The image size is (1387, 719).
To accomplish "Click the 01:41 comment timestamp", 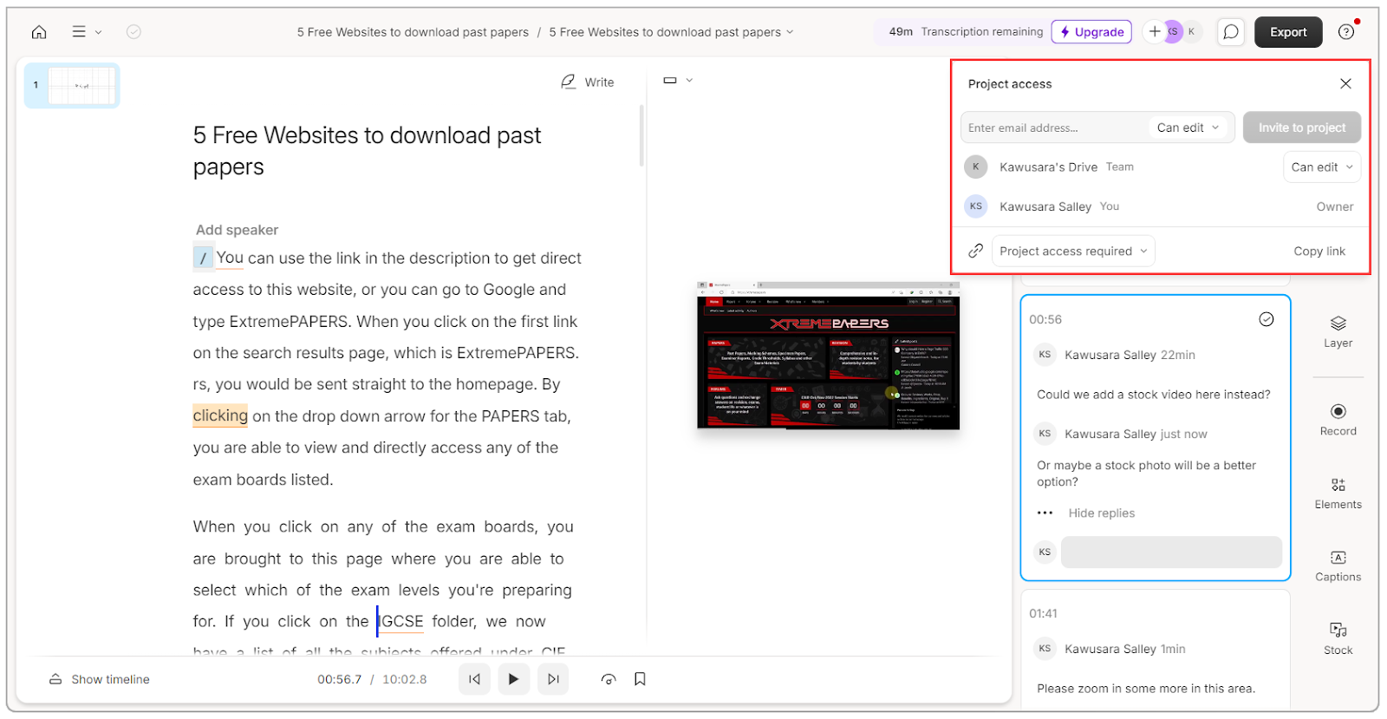I will pos(1043,613).
